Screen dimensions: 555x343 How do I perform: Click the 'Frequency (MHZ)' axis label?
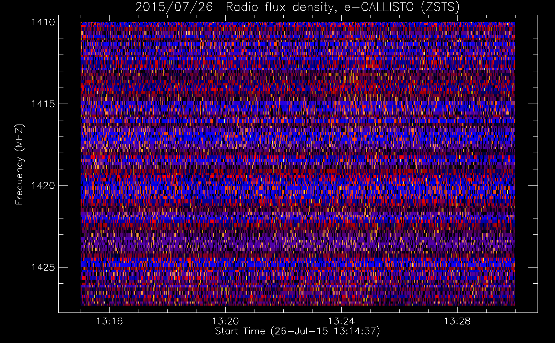tap(20, 165)
